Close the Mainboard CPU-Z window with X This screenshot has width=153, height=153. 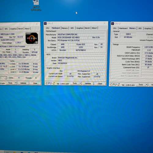[104, 23]
